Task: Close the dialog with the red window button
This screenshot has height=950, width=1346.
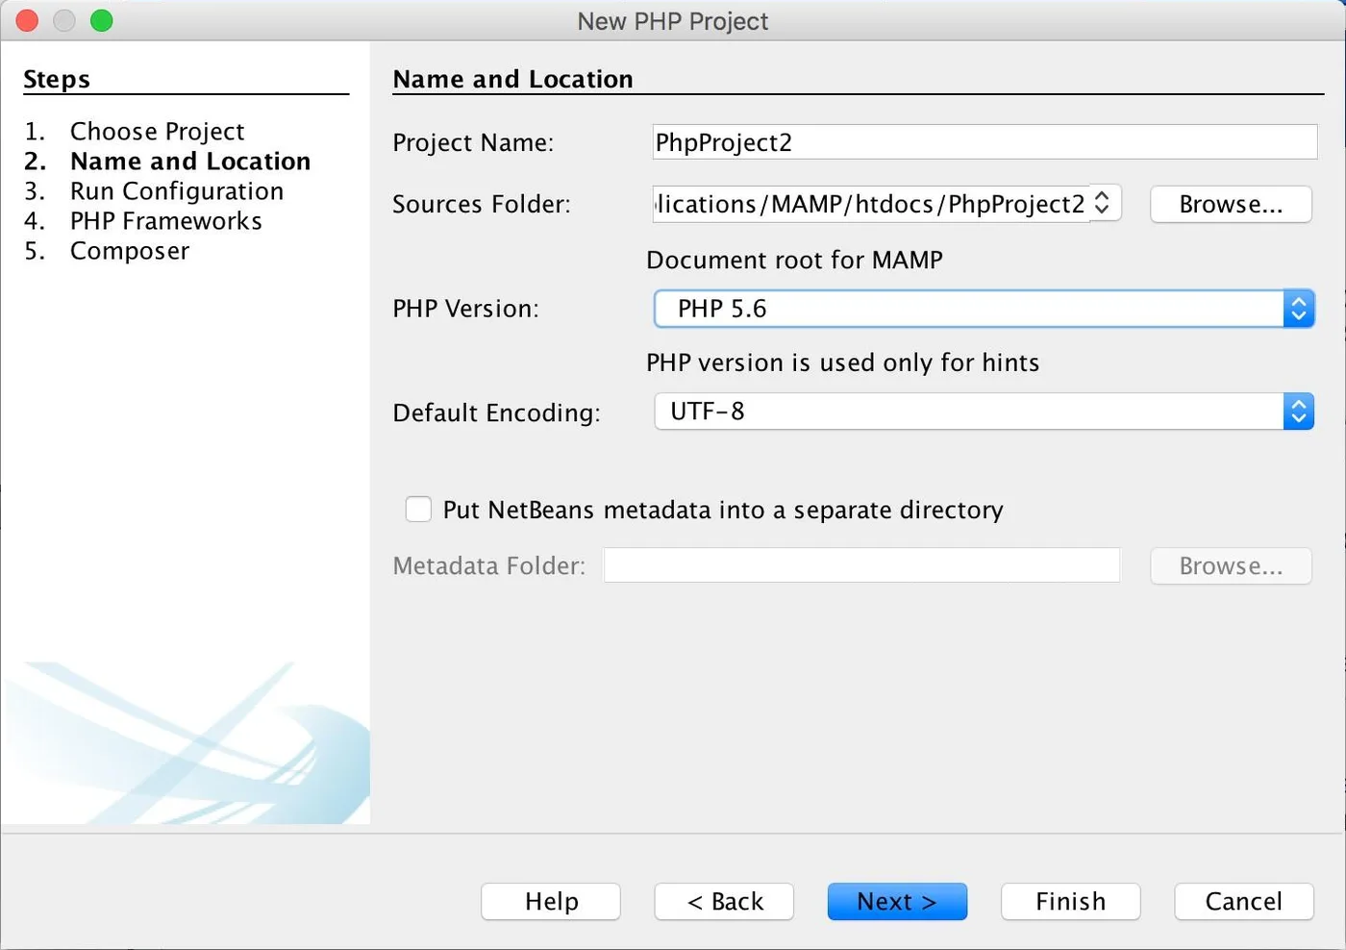Action: click(27, 20)
